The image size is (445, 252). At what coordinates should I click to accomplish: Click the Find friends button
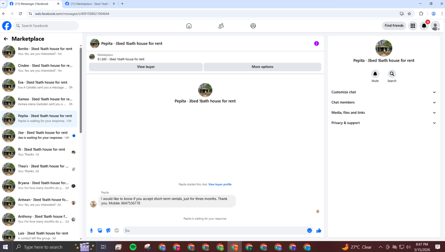point(394,26)
